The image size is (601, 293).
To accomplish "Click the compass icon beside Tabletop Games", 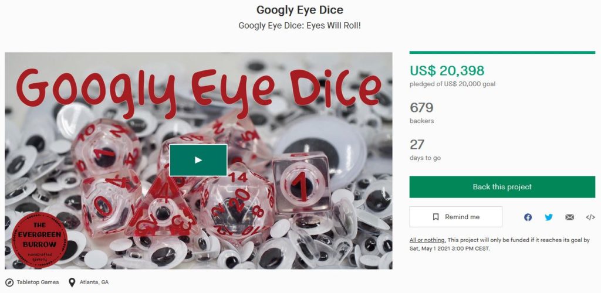I will click(x=9, y=282).
